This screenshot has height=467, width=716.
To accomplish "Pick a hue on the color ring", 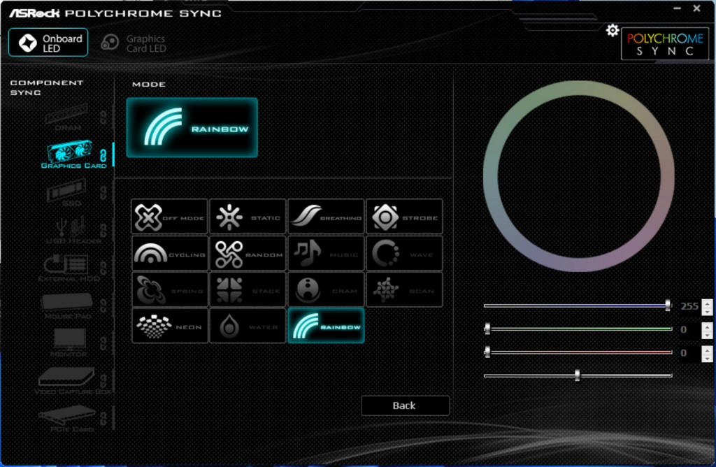I will pos(578,88).
